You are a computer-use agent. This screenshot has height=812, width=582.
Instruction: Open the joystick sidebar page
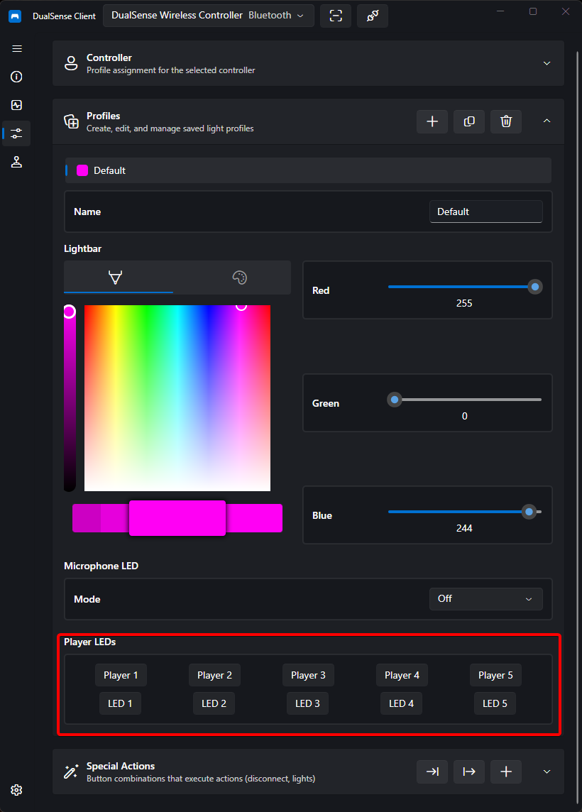coord(16,162)
